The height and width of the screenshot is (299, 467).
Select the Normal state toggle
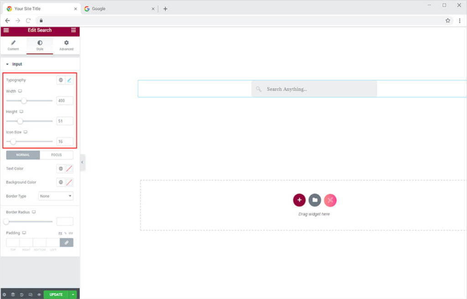point(23,155)
